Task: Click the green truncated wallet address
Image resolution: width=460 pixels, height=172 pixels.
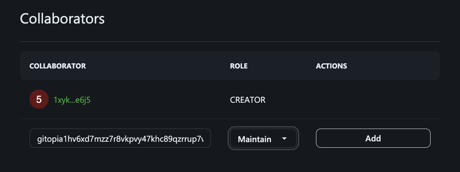Action: tap(72, 100)
